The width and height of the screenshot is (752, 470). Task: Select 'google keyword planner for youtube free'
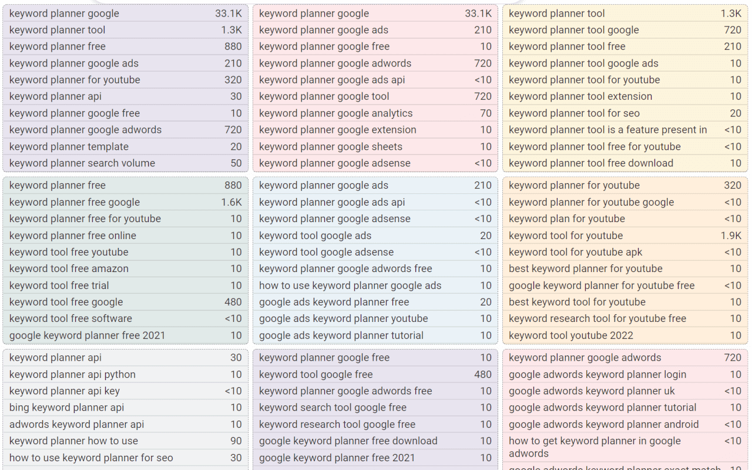coord(602,286)
